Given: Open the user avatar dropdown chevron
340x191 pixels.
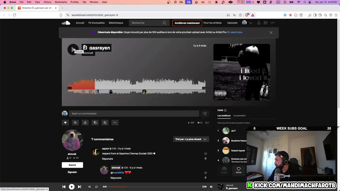Looking at the screenshot, I should click(250, 23).
